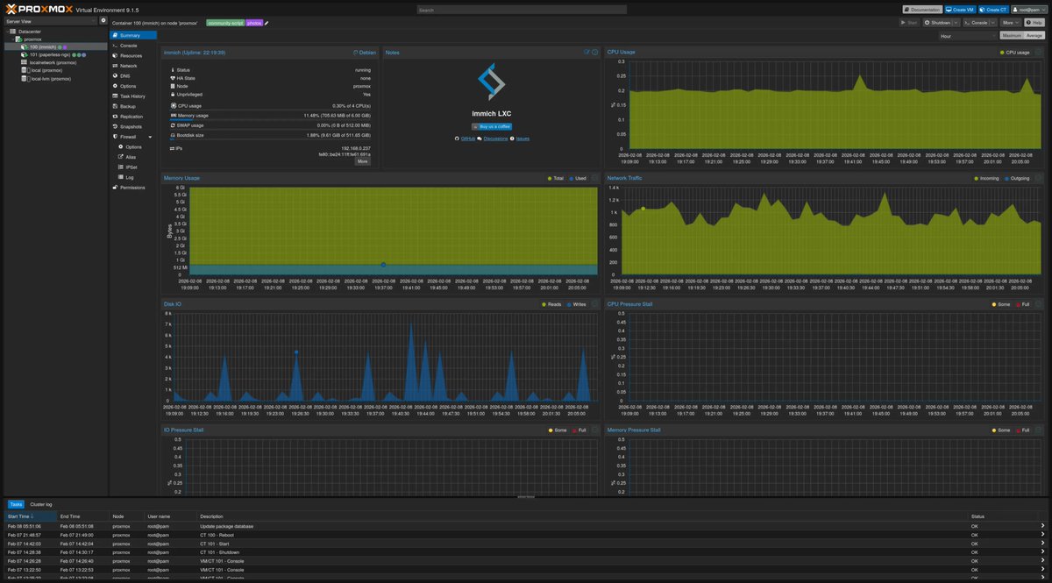1052x583 pixels.
Task: Click the More button under IPs
Action: (x=363, y=161)
